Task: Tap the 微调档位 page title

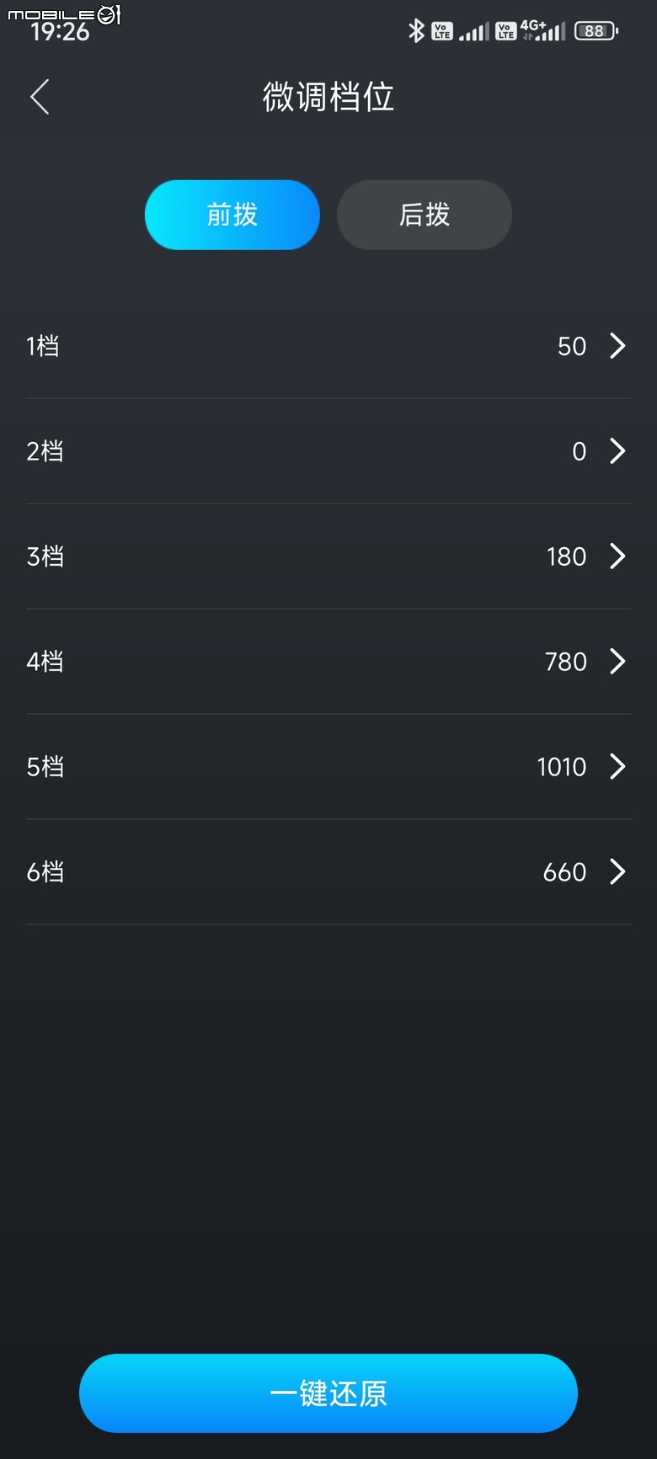Action: pyautogui.click(x=328, y=97)
